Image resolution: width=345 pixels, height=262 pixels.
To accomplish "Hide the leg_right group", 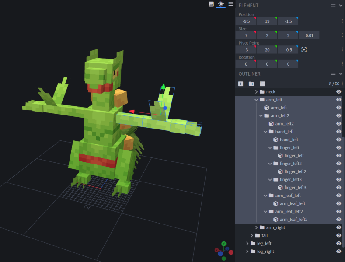I will (x=338, y=251).
